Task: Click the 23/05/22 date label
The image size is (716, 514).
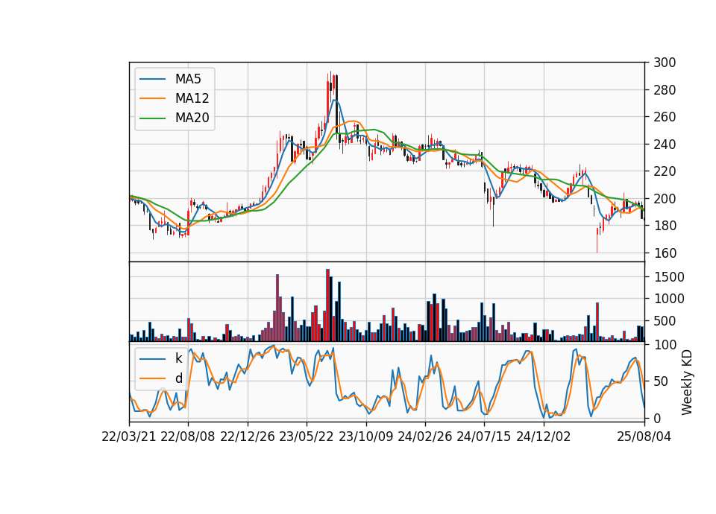Action: tap(307, 437)
